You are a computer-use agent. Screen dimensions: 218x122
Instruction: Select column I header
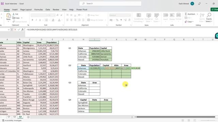coord(94,39)
